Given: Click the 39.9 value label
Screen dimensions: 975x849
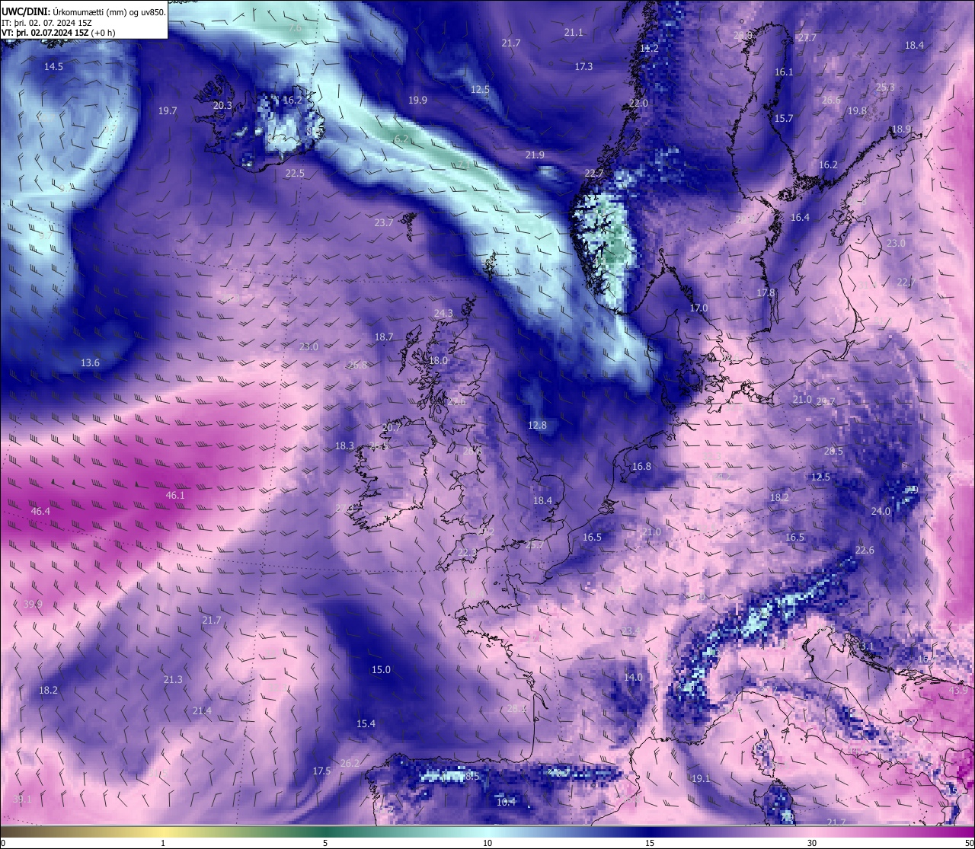Looking at the screenshot, I should [33, 604].
